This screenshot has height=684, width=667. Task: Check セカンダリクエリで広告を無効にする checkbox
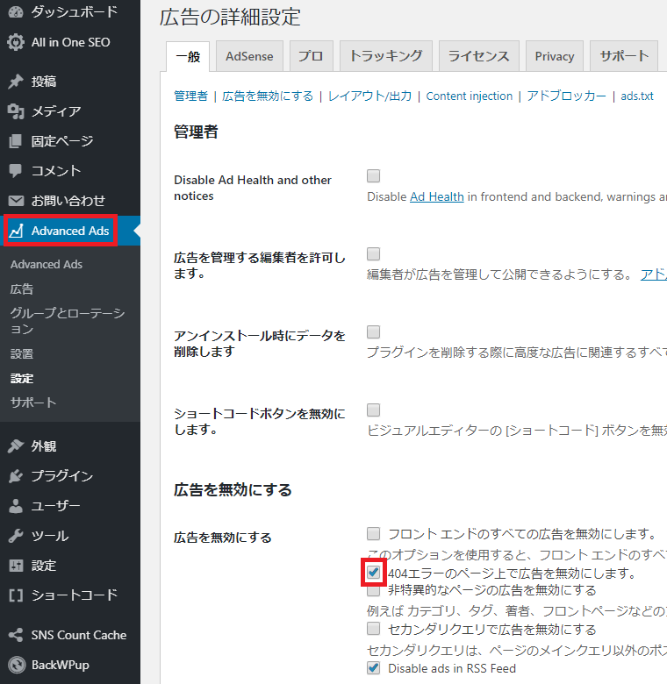(373, 629)
